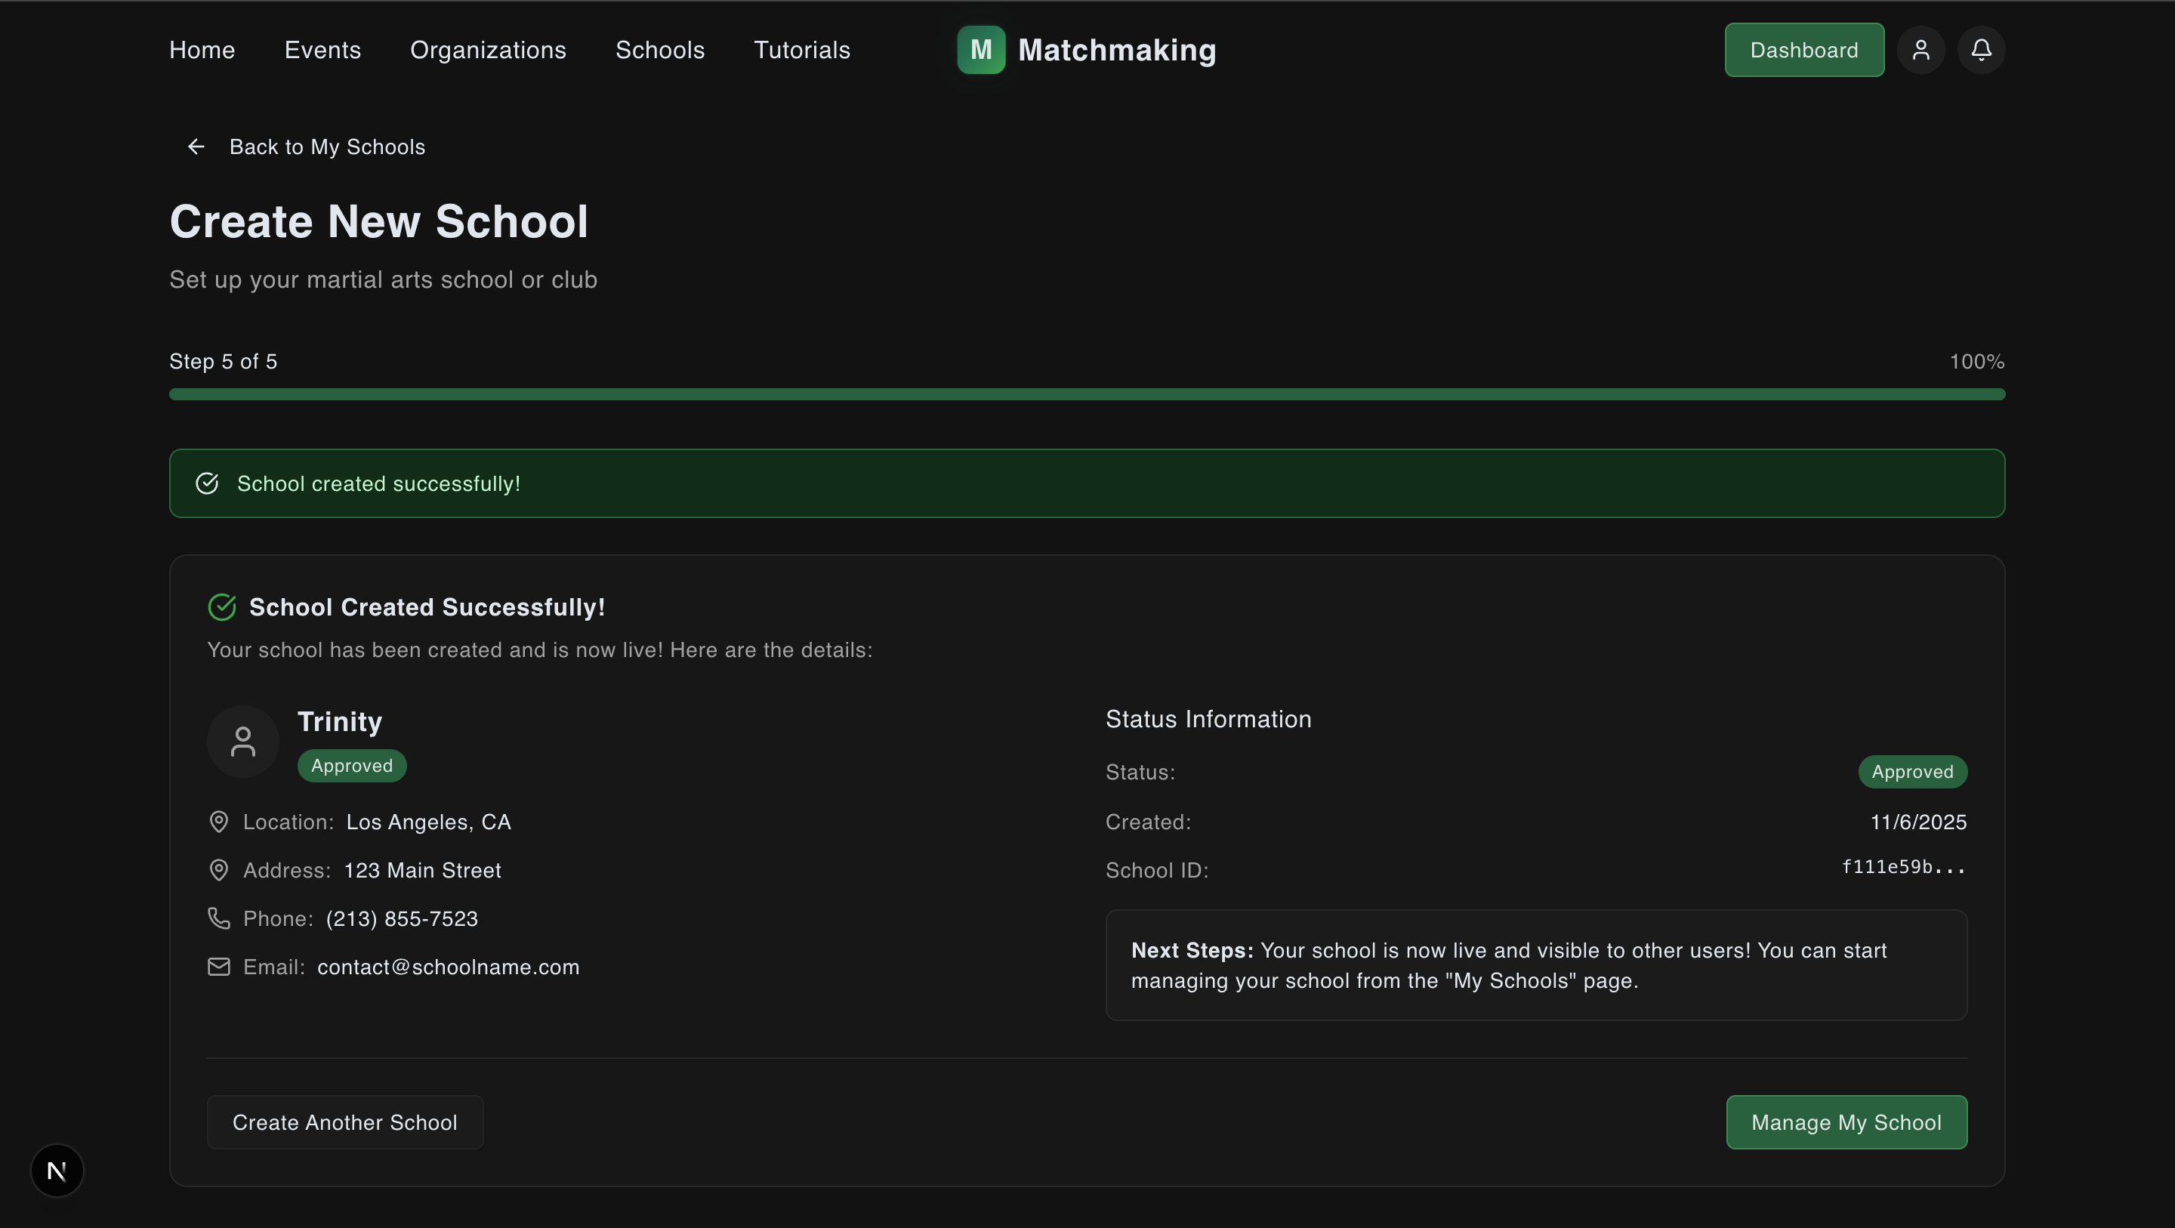Click Status Information heading

coord(1208,719)
